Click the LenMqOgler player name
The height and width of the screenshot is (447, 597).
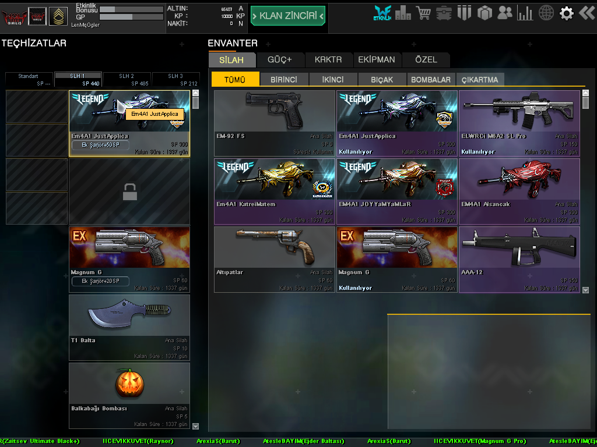pos(85,25)
